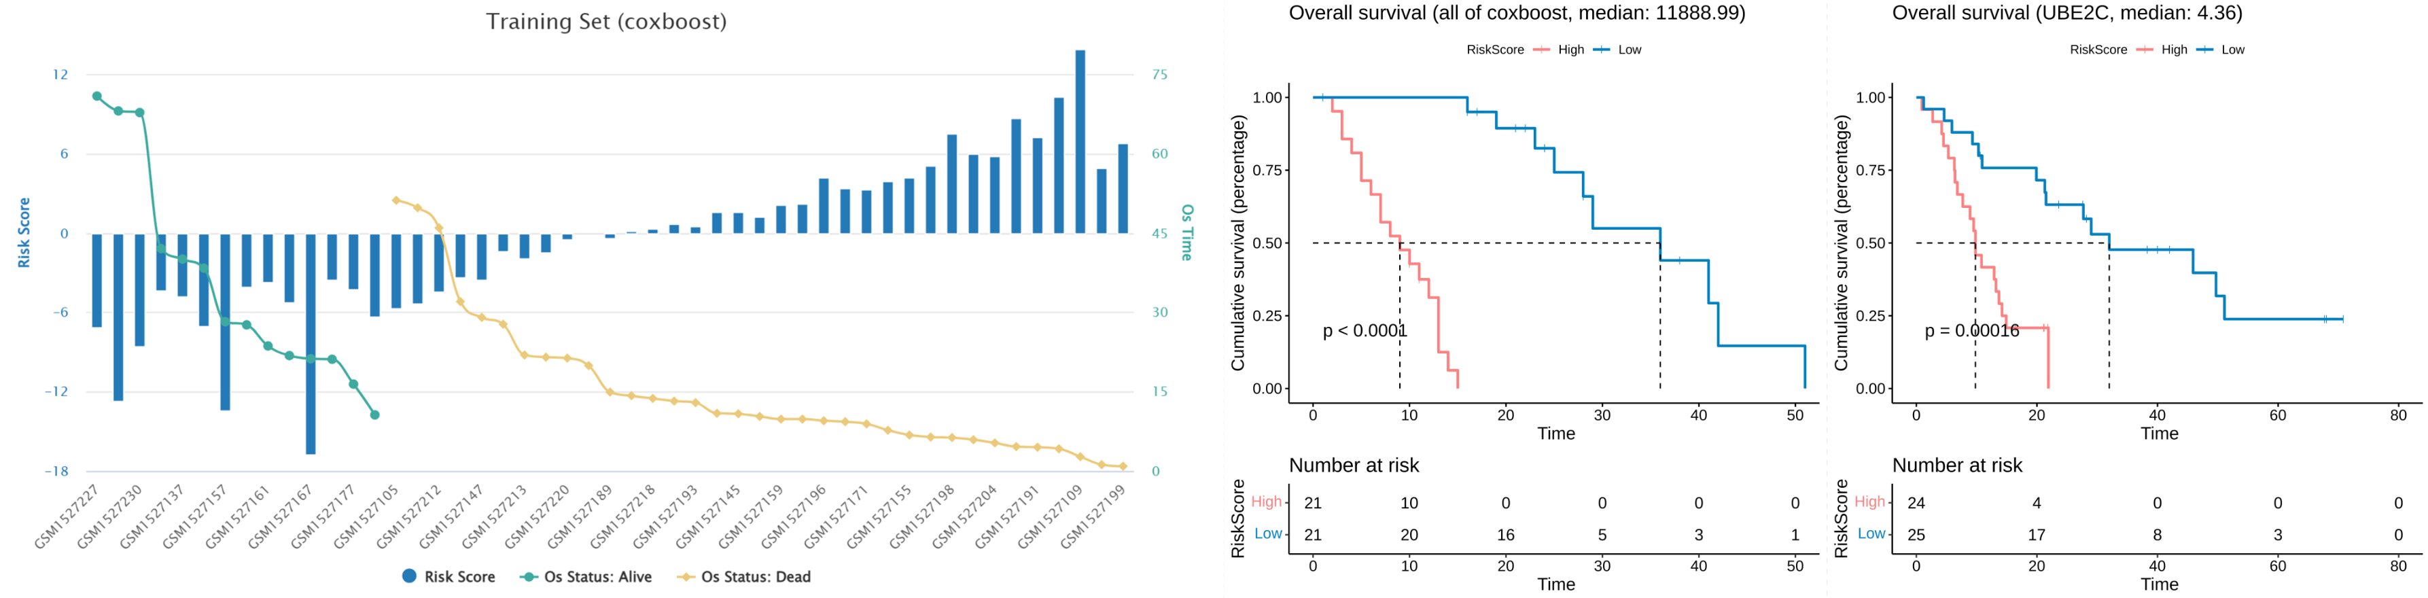Click the GSM1527227 x-axis label

click(67, 518)
